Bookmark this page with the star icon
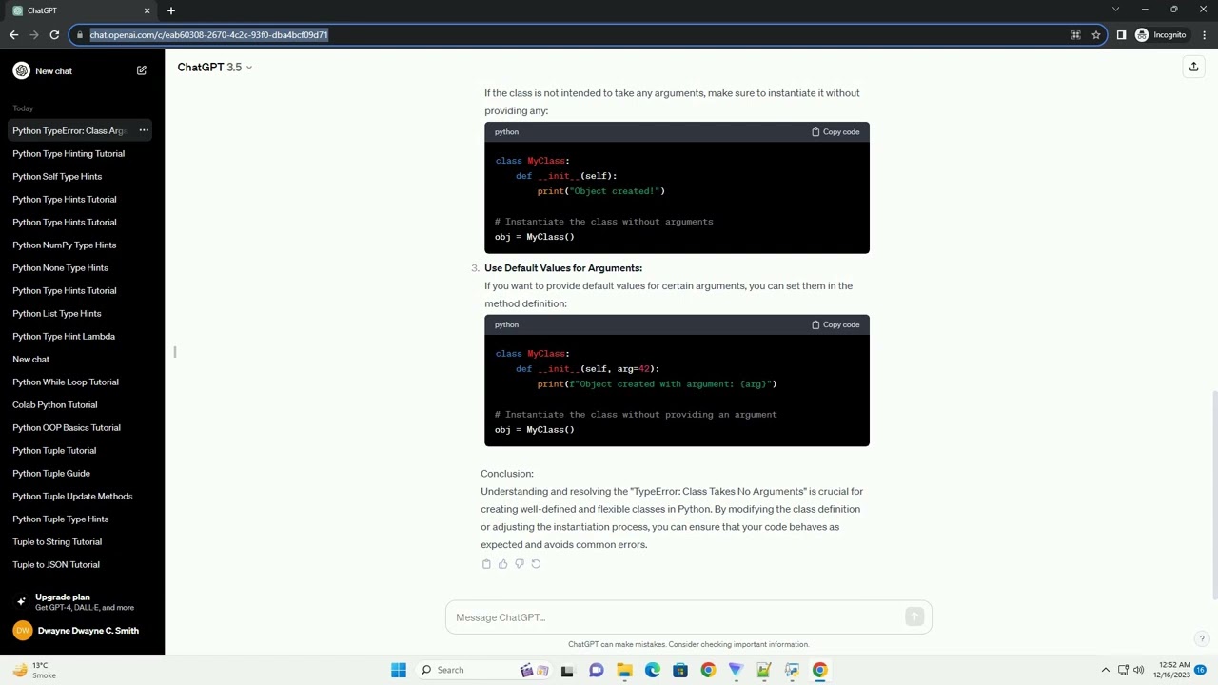Viewport: 1218px width, 685px height. (1096, 35)
